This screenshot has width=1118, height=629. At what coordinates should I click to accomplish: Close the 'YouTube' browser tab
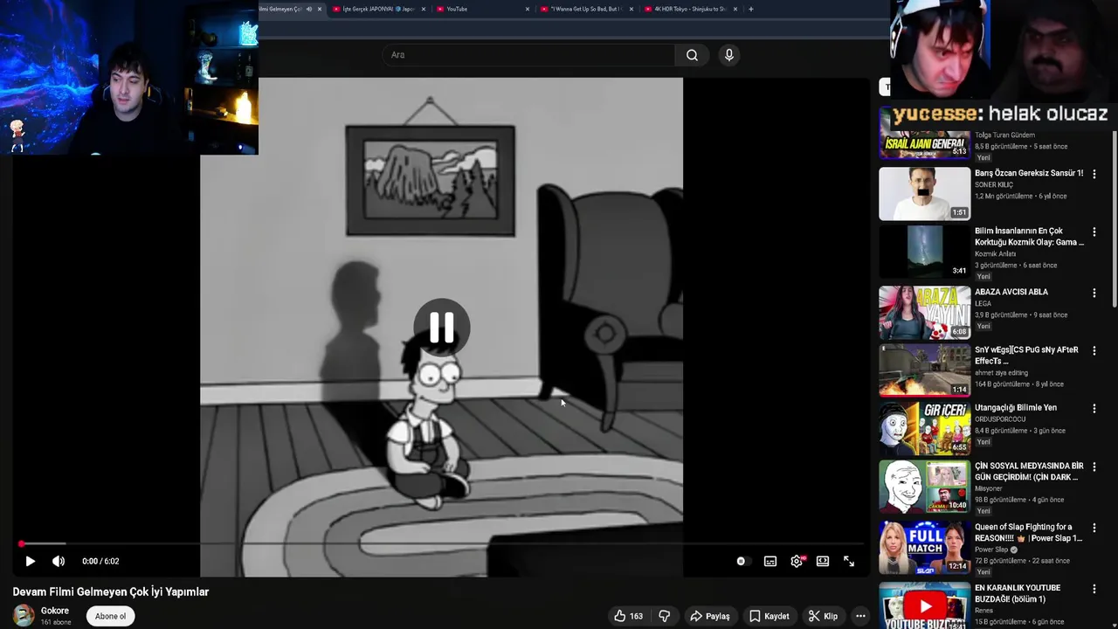coord(528,9)
